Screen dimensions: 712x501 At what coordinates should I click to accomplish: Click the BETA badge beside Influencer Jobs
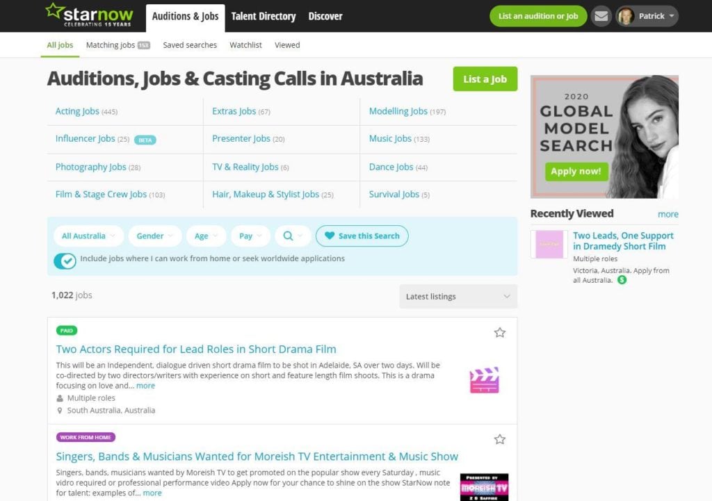pyautogui.click(x=145, y=140)
